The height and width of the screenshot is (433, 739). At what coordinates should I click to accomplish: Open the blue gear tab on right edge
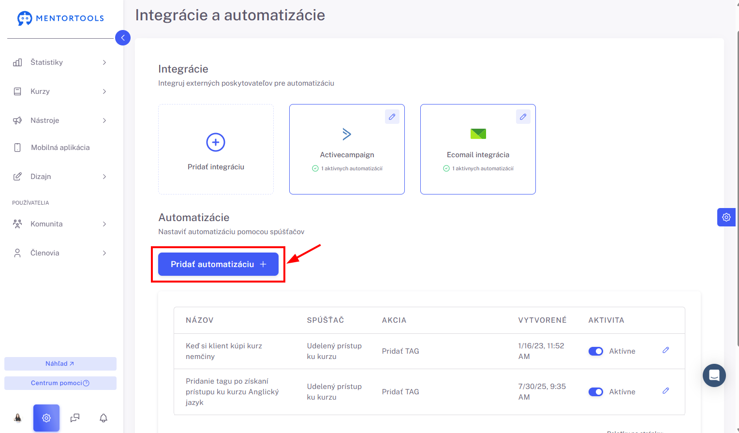[726, 217]
